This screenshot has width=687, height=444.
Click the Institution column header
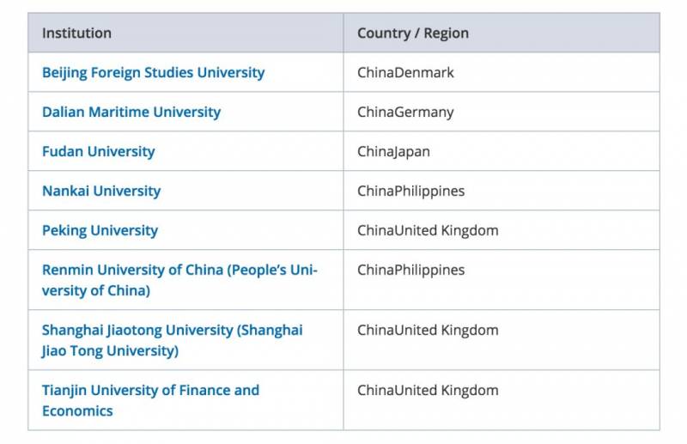coord(76,33)
